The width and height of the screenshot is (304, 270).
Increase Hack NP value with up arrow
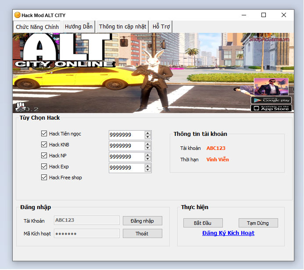148,155
